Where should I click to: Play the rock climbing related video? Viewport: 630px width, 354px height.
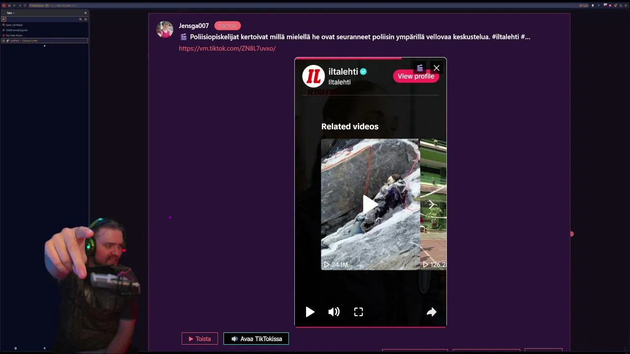[x=370, y=204]
